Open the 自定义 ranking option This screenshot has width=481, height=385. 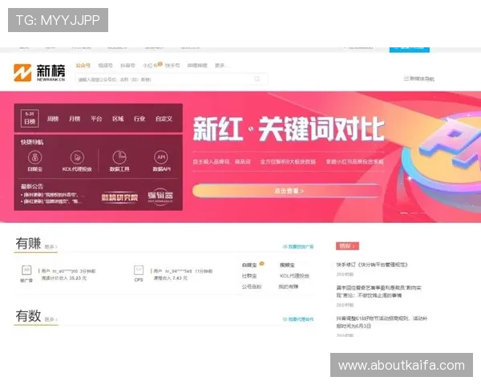pos(164,119)
